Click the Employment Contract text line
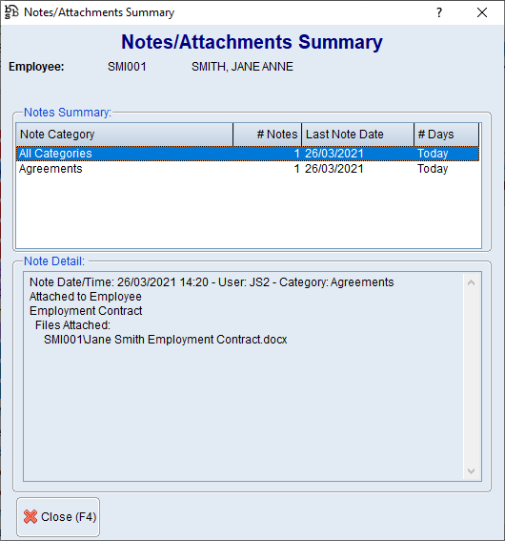This screenshot has width=505, height=541. point(86,311)
